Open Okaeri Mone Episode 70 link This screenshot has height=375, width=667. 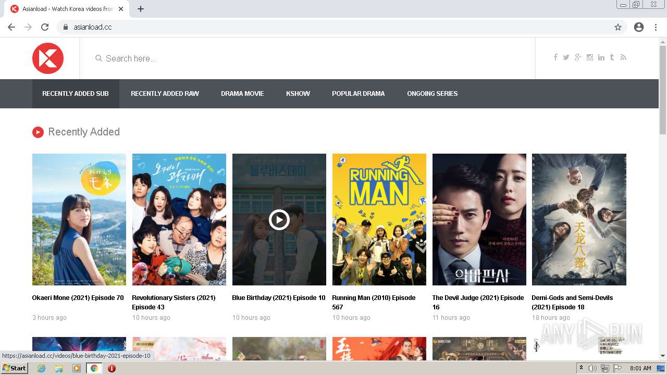78,298
